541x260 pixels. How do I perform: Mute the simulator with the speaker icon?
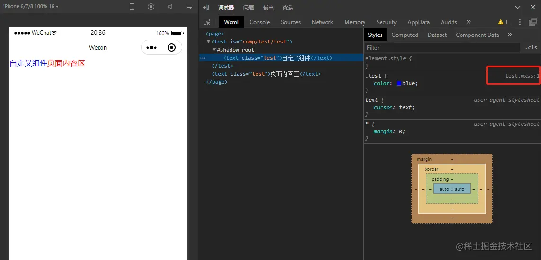click(170, 7)
